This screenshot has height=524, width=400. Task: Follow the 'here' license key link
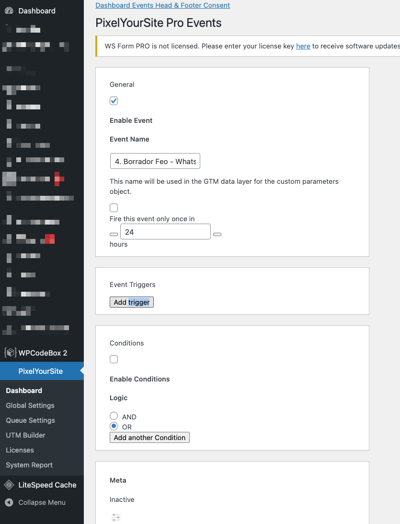pyautogui.click(x=303, y=46)
